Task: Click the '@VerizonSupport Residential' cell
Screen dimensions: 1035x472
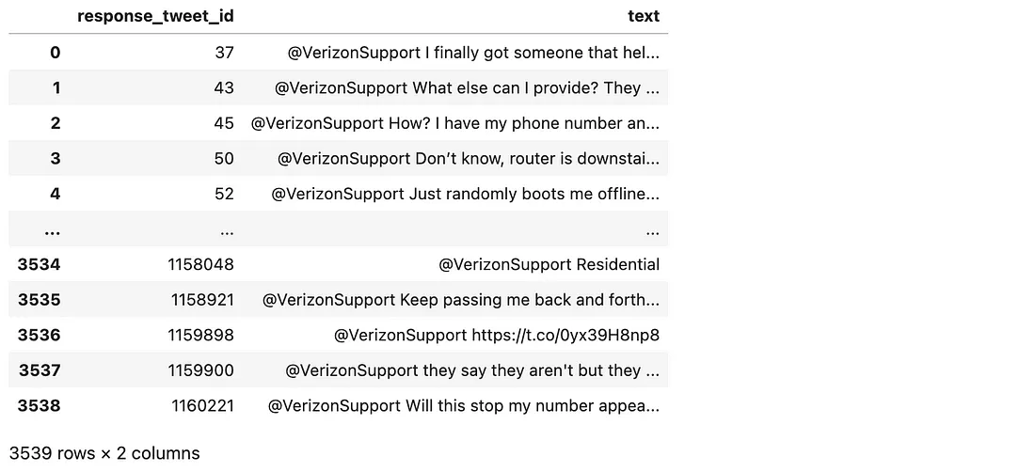Action: (x=549, y=264)
